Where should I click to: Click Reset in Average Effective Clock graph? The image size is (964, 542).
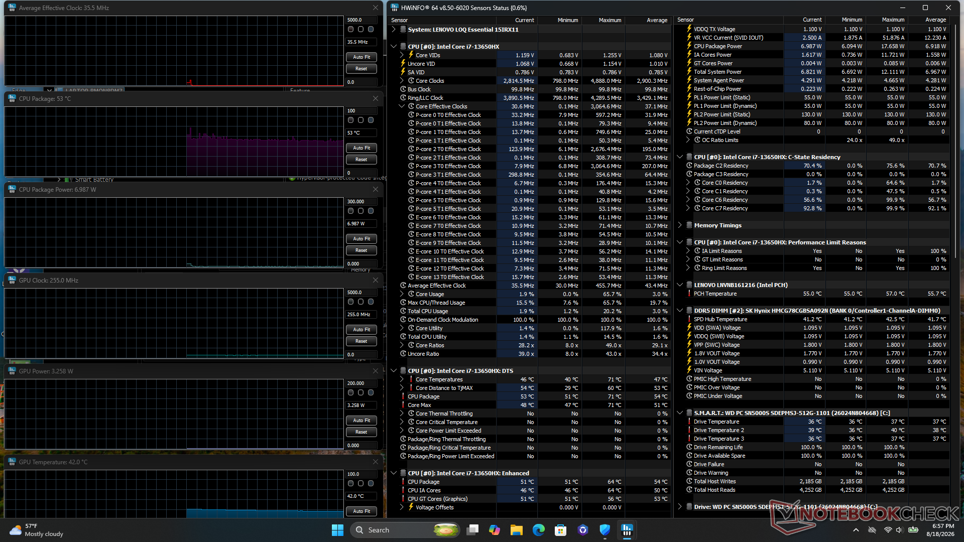click(361, 69)
